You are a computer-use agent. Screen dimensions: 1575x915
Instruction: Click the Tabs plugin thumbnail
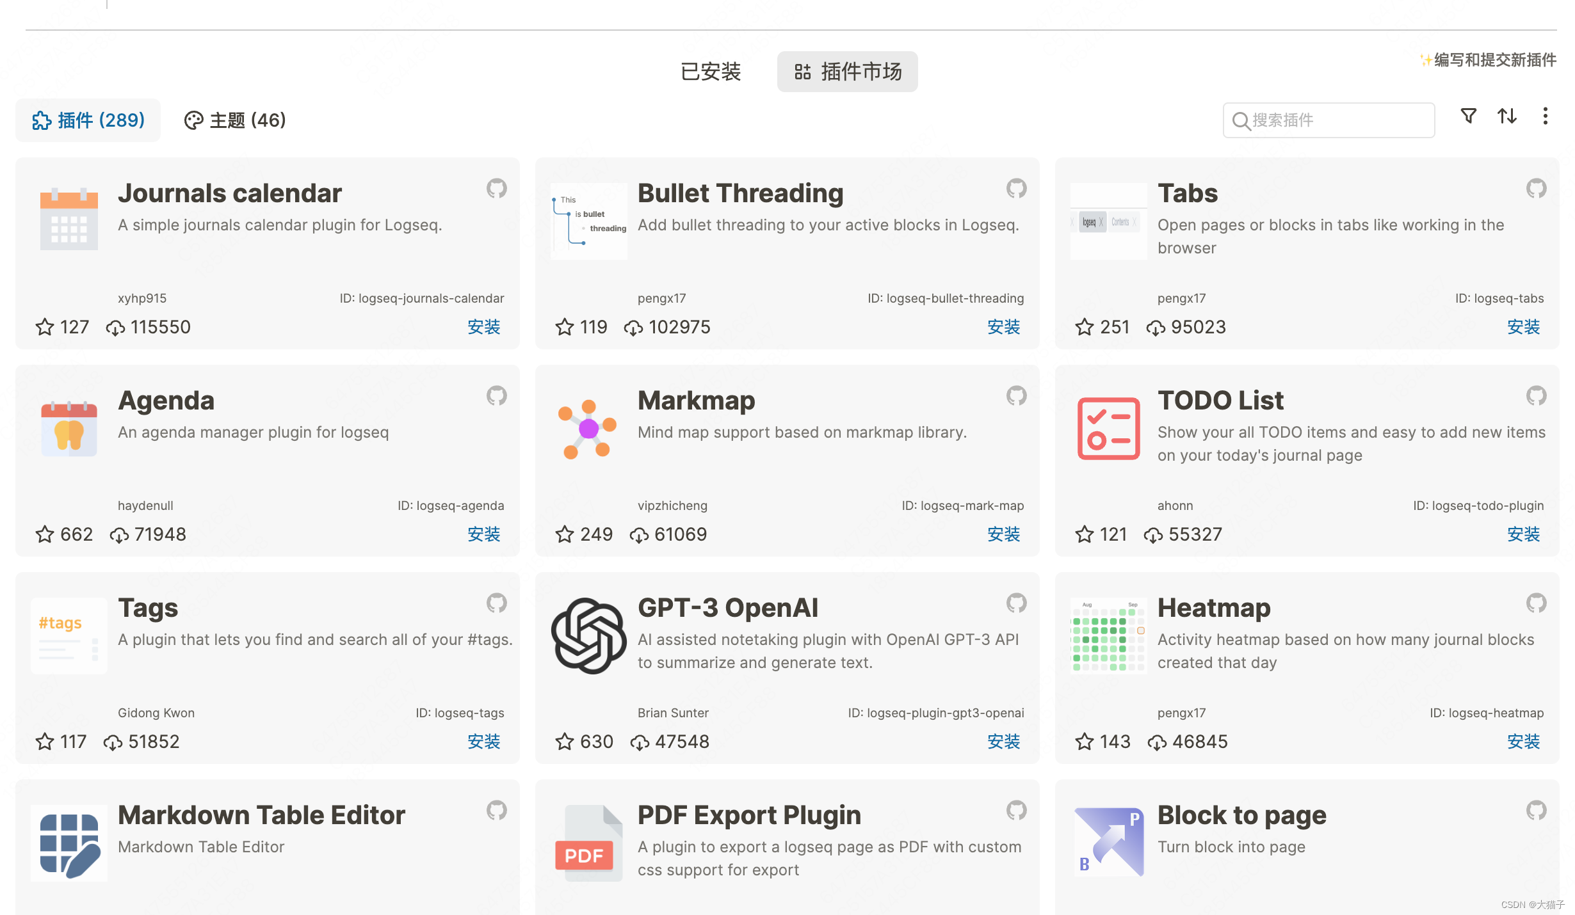click(x=1109, y=221)
